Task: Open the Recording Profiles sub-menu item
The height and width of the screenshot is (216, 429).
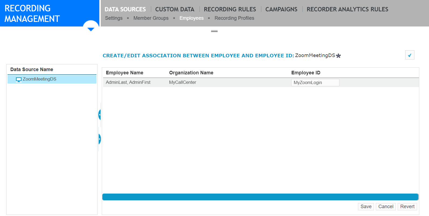Action: [x=234, y=18]
